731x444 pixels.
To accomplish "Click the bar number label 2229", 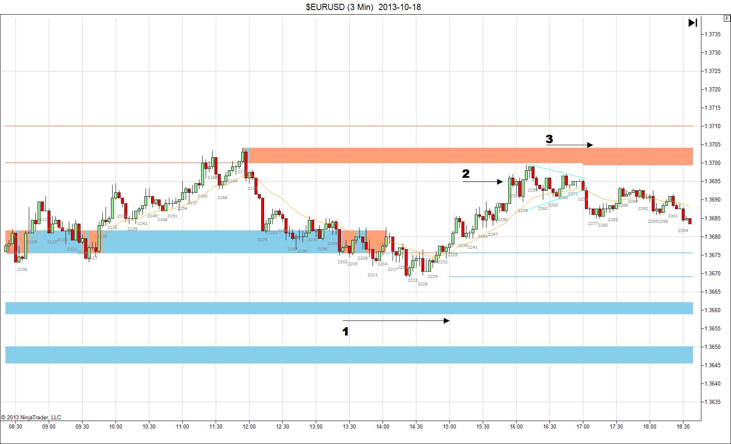I will click(x=433, y=277).
